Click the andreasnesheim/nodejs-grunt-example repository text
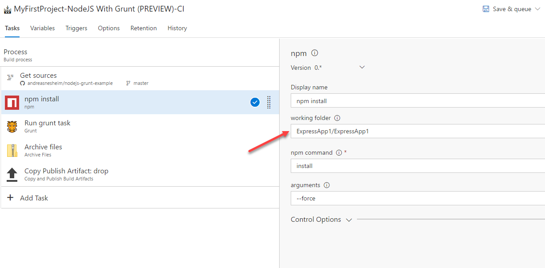The height and width of the screenshot is (268, 545). (70, 83)
